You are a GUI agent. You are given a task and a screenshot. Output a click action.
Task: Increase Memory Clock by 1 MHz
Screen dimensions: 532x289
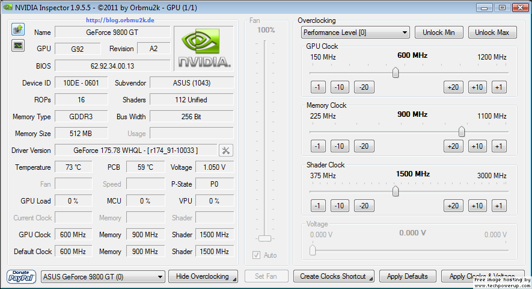pos(499,146)
